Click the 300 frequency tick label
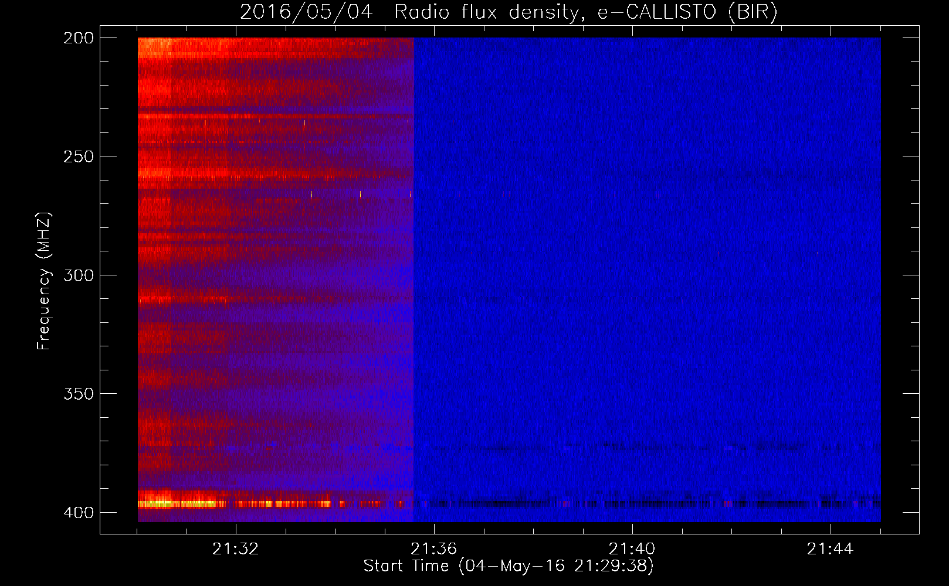This screenshot has width=949, height=586. pos(79,275)
